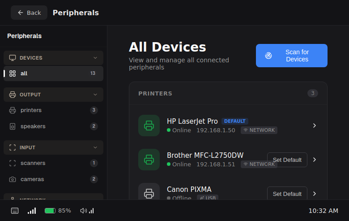Click the radar icon in Scan for Devices
This screenshot has height=221, width=349.
pos(268,56)
